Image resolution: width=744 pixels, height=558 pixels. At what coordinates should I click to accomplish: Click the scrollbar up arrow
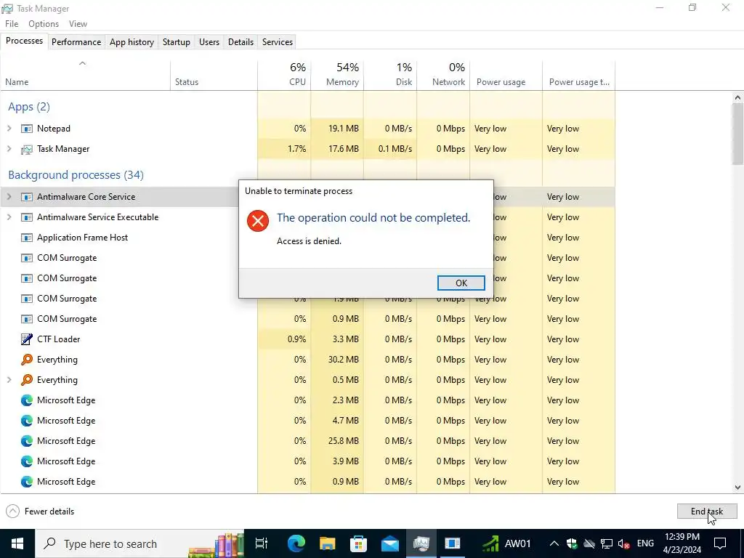pyautogui.click(x=737, y=98)
